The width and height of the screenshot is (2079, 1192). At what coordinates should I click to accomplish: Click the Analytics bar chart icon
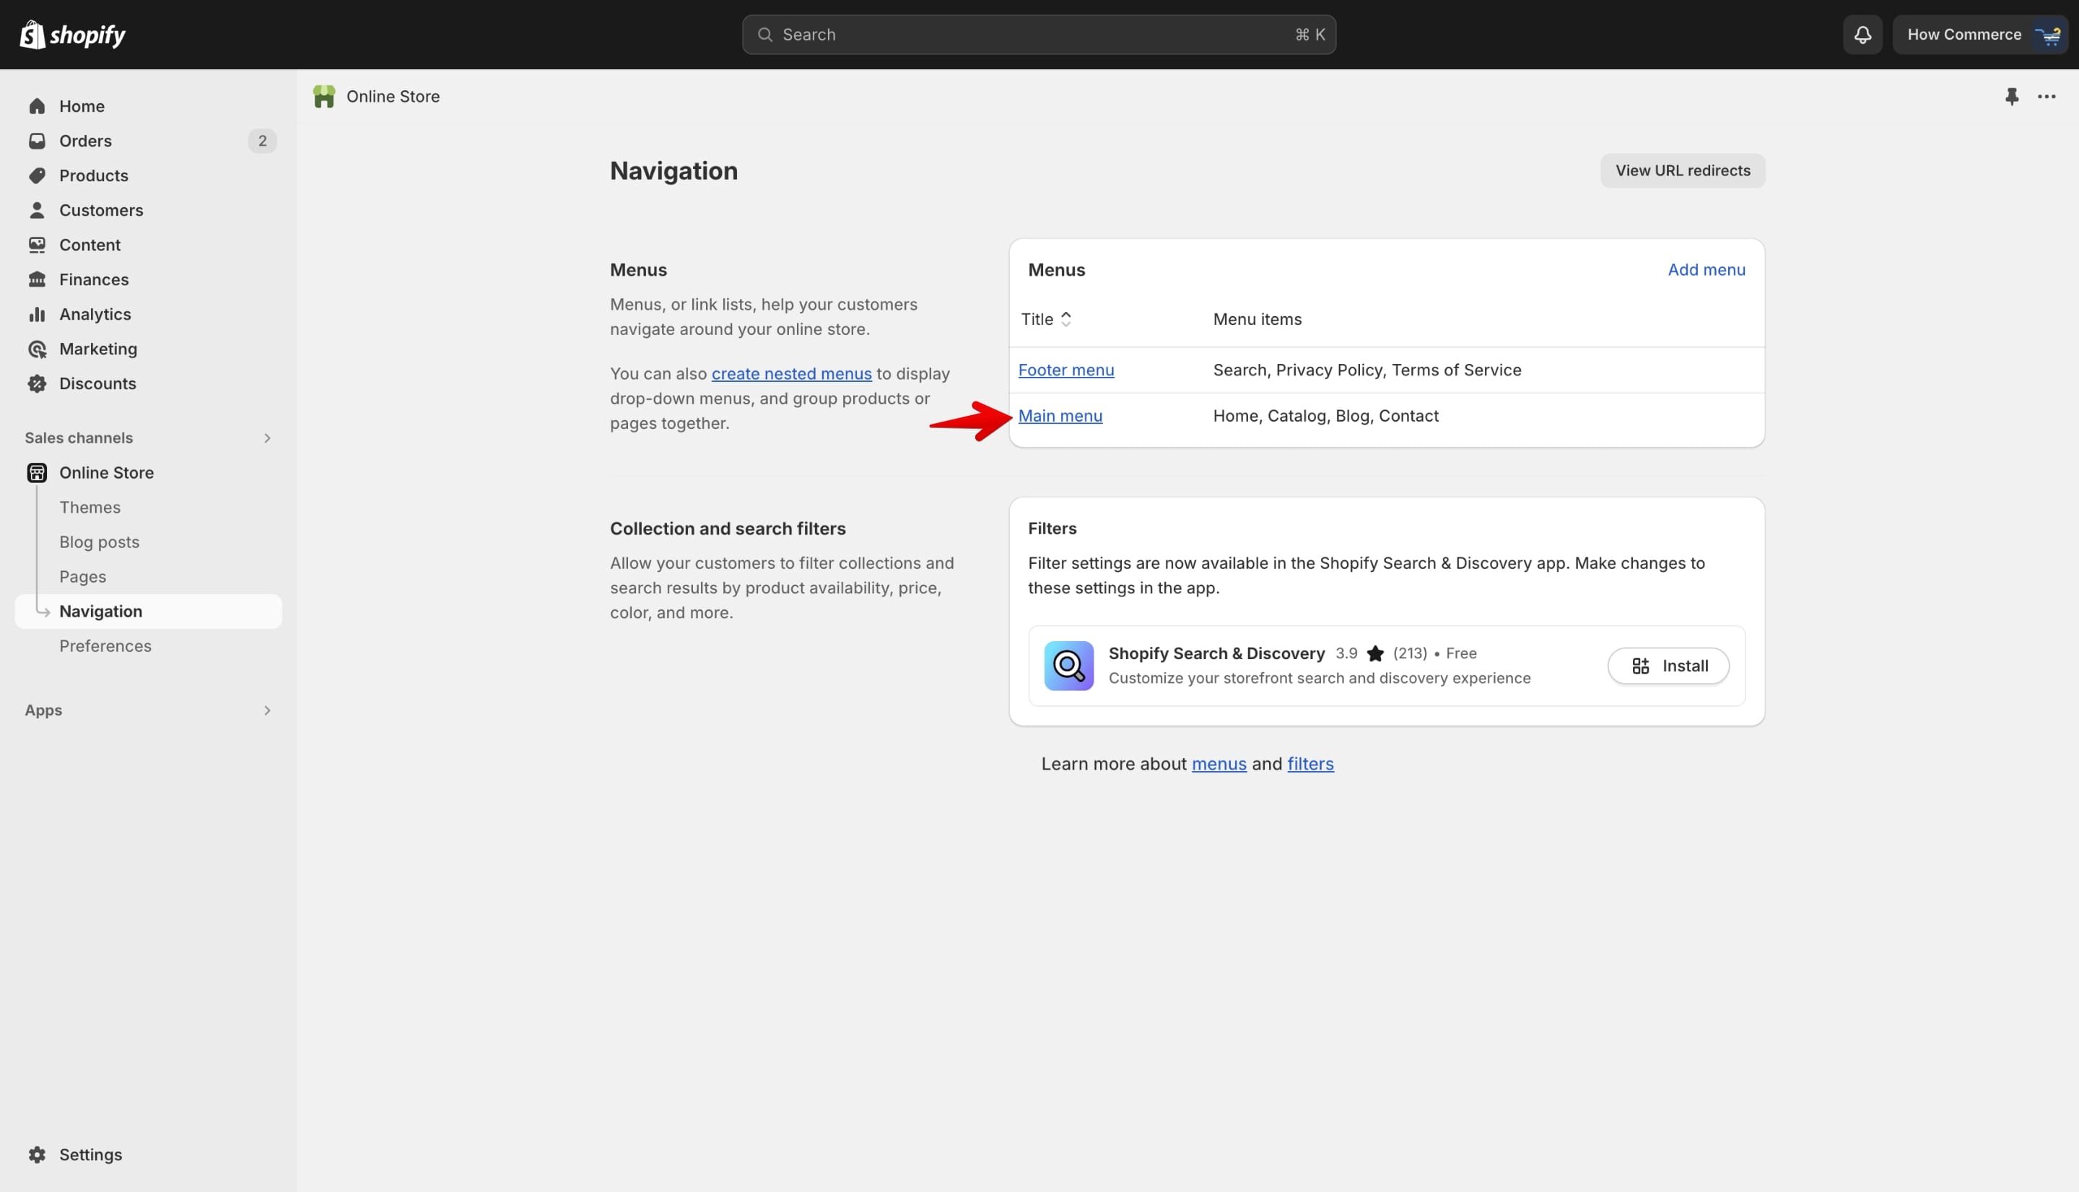click(37, 314)
